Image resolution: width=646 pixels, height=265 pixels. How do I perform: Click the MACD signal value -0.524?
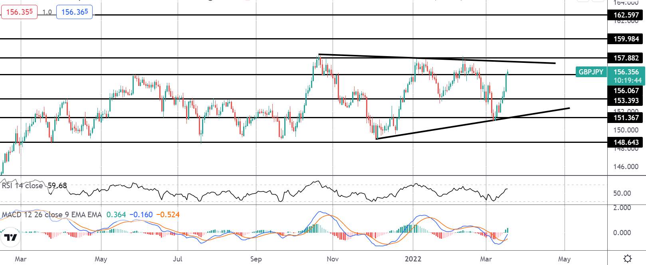click(x=168, y=215)
